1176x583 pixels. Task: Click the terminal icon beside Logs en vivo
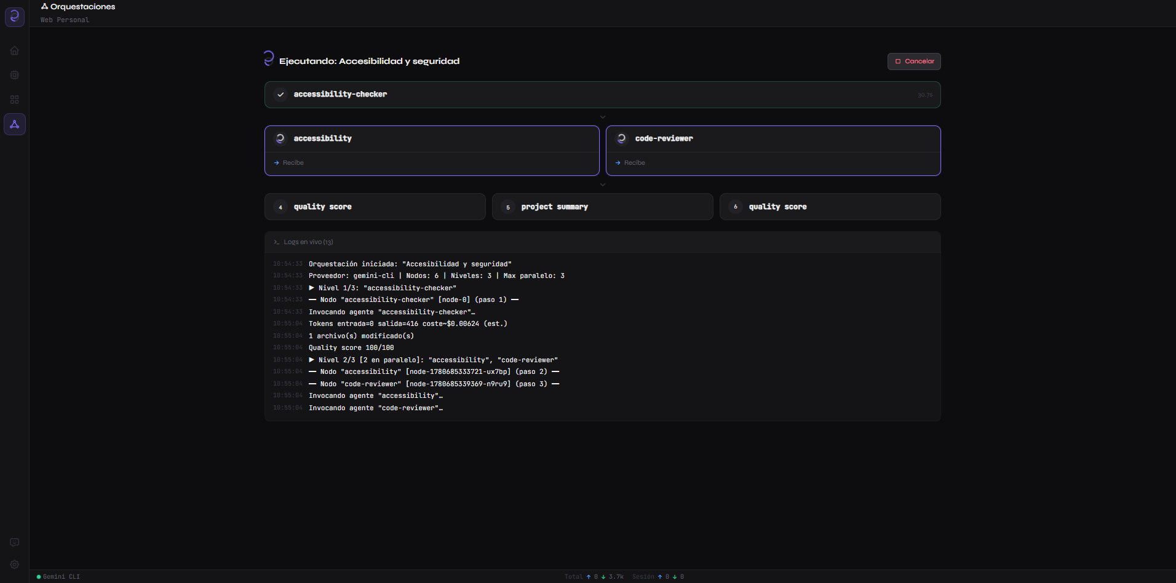[x=277, y=242]
